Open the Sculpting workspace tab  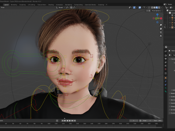23,5
